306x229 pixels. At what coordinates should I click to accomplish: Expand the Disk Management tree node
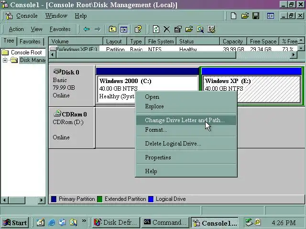click(x=5, y=60)
